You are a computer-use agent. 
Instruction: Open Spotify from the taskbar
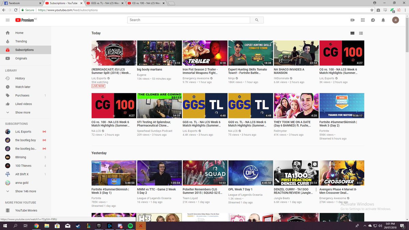[x=130, y=226]
